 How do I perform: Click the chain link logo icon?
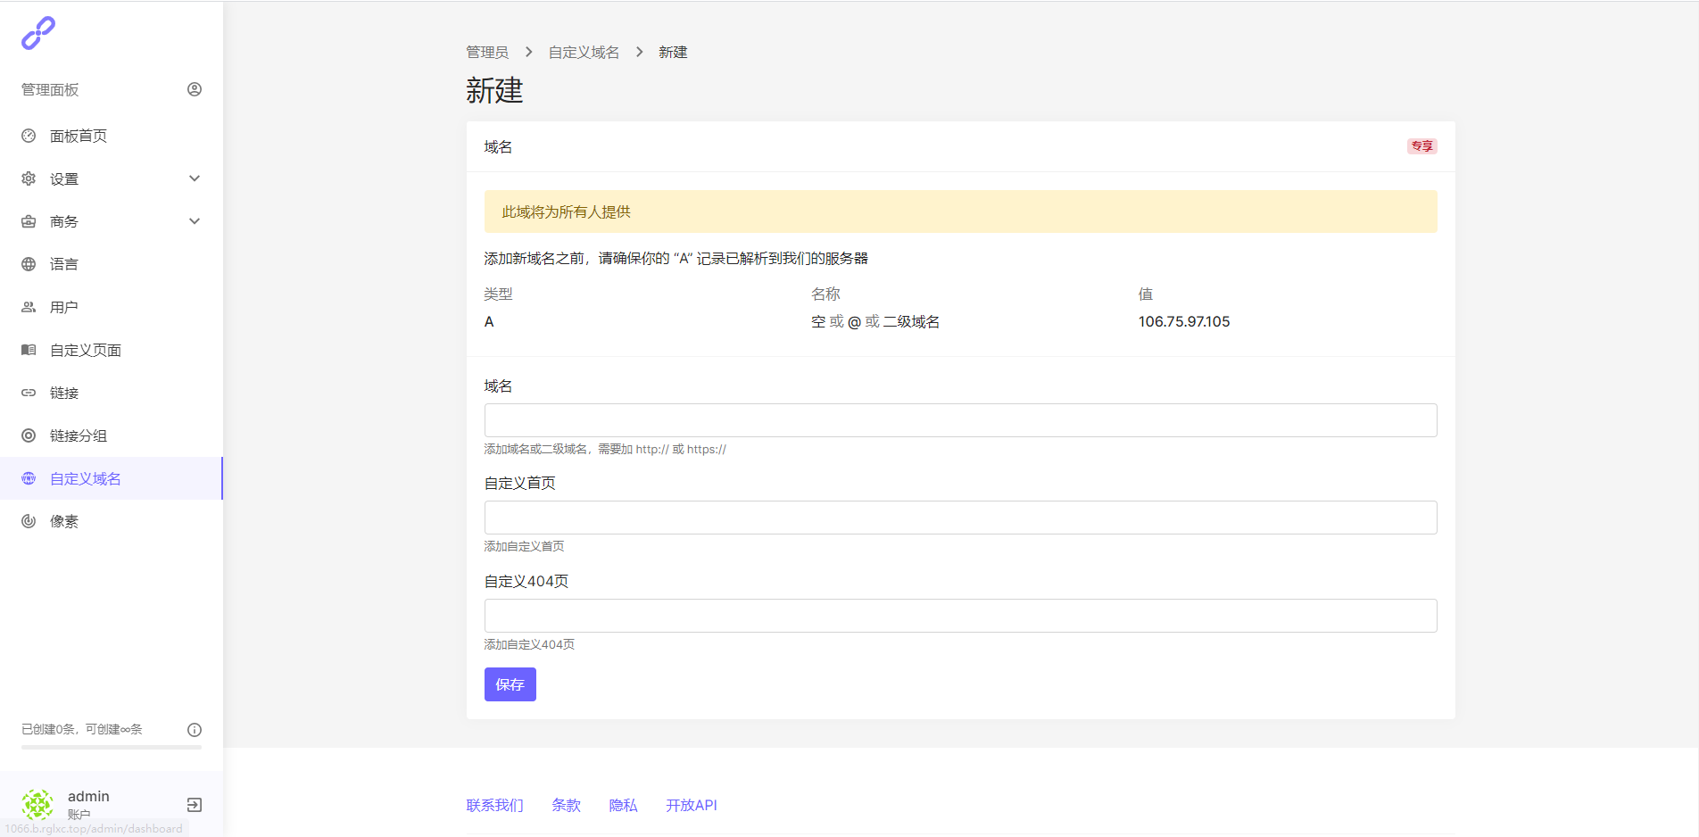[38, 33]
